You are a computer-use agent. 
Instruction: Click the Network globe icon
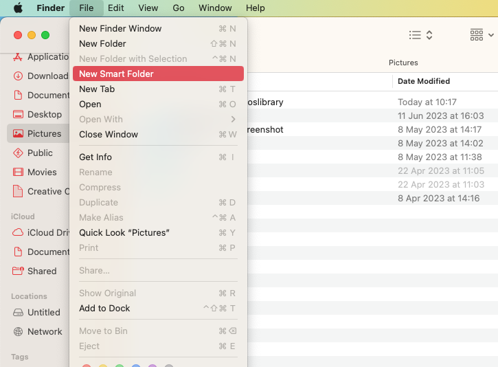pyautogui.click(x=18, y=331)
